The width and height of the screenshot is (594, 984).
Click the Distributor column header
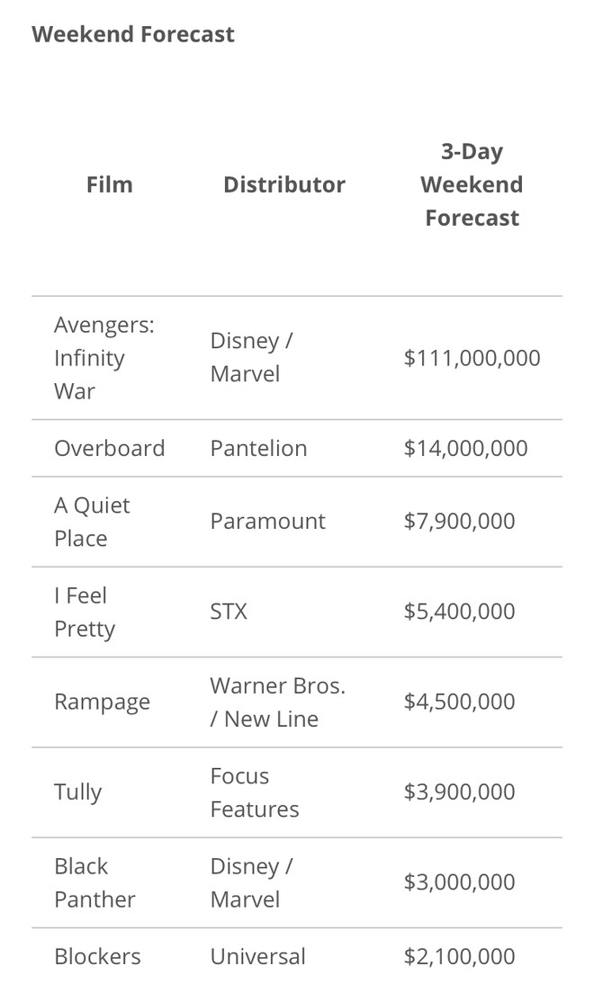(x=283, y=184)
